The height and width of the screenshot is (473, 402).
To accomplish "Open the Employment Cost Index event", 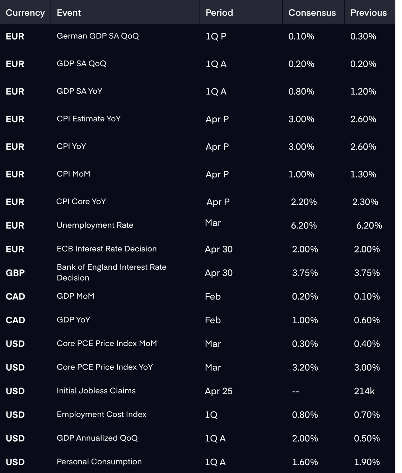I will 102,414.
